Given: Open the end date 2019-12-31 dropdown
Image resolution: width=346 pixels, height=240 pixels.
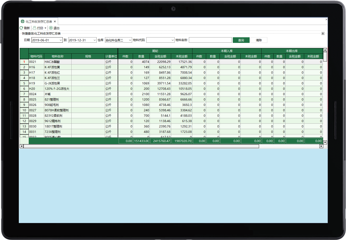Looking at the screenshot, I should point(95,40).
